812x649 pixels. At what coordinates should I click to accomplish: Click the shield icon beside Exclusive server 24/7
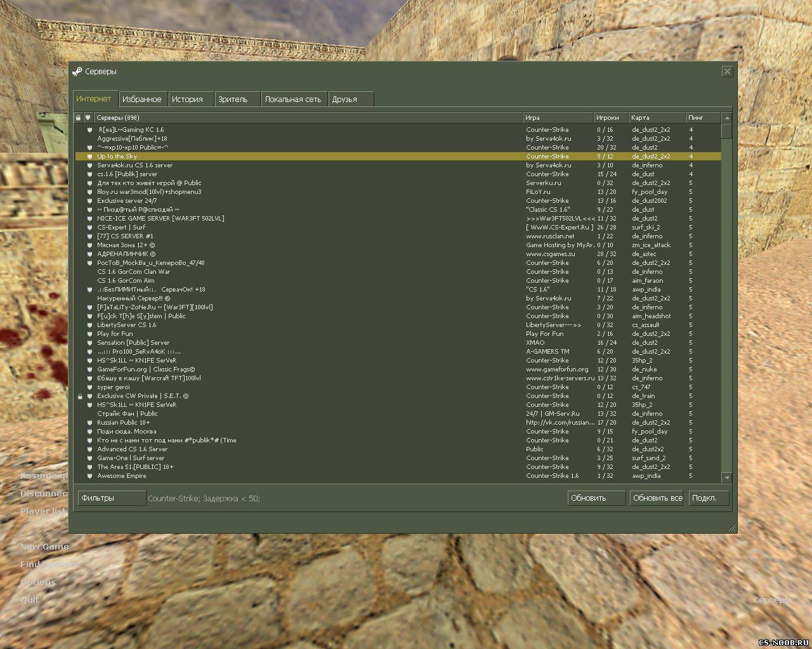point(89,201)
